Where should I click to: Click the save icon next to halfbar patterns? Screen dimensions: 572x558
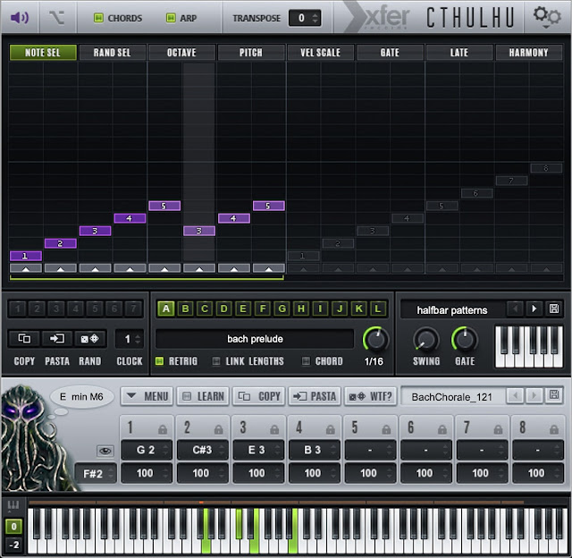[x=555, y=309]
